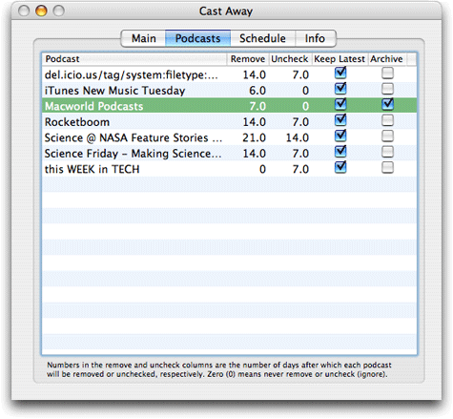Click Remove value 0 for this WEEK in TECH
This screenshot has height=419, width=453.
point(262,169)
